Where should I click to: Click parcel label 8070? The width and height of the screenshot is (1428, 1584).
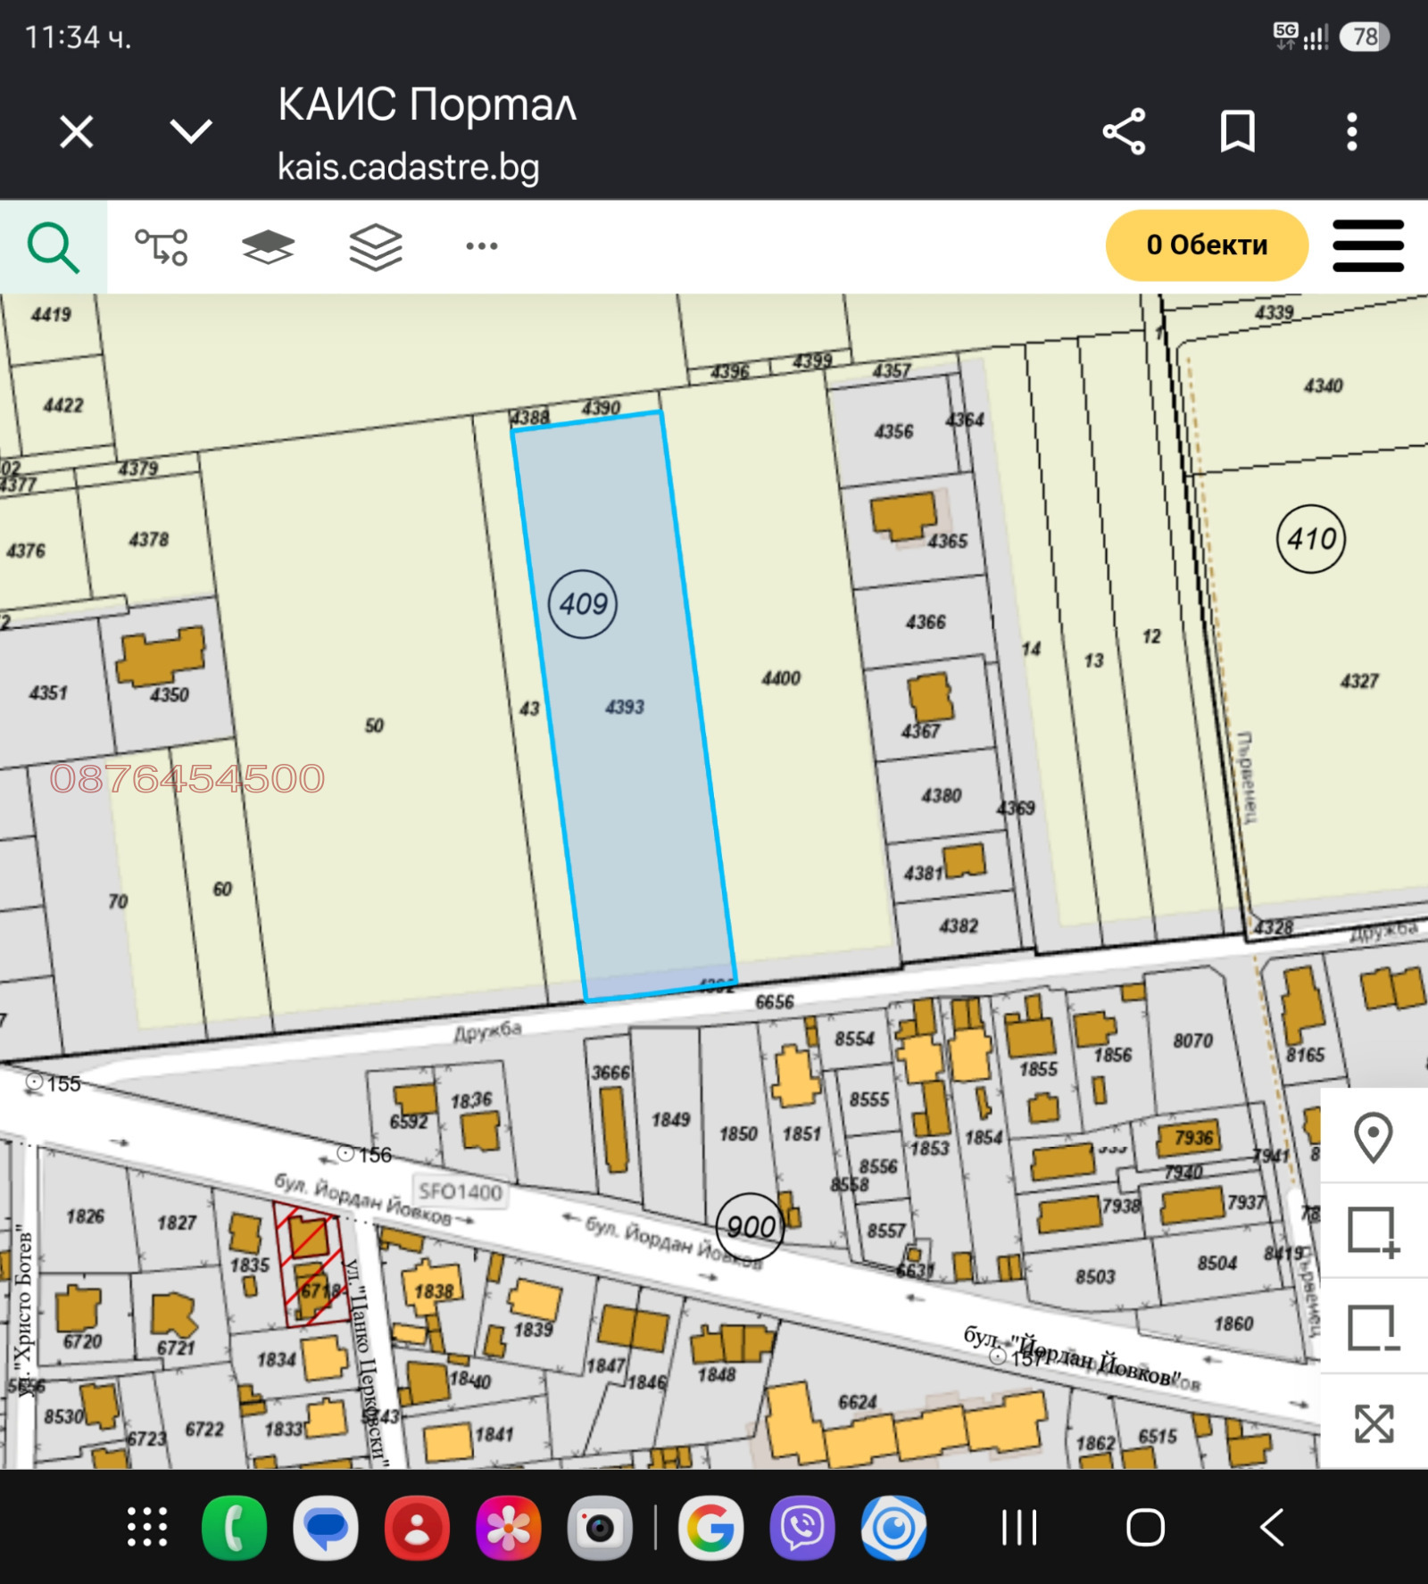point(1192,1041)
